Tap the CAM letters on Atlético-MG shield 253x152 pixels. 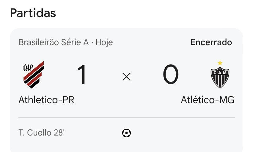(x=220, y=72)
